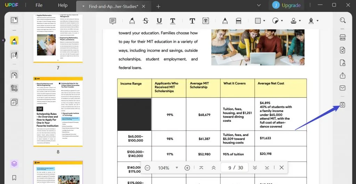Select the Text comment tool
The height and width of the screenshot is (184, 356).
[x=192, y=21]
